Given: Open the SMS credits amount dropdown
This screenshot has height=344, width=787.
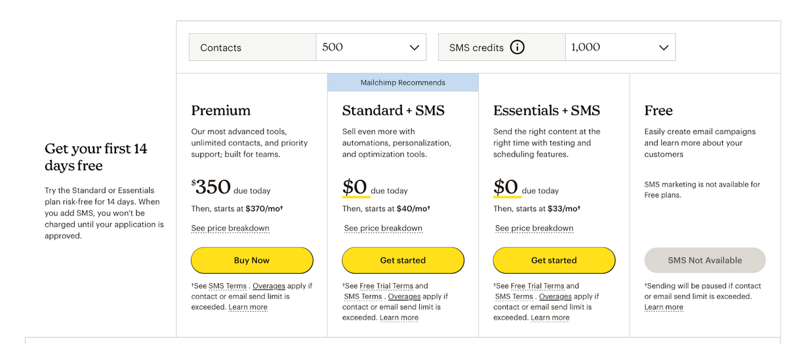Looking at the screenshot, I should 620,47.
